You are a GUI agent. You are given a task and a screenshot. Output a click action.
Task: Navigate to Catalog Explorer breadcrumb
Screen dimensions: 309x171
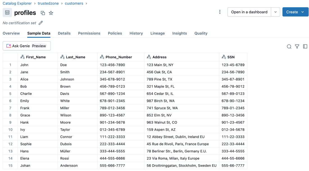coord(17,4)
